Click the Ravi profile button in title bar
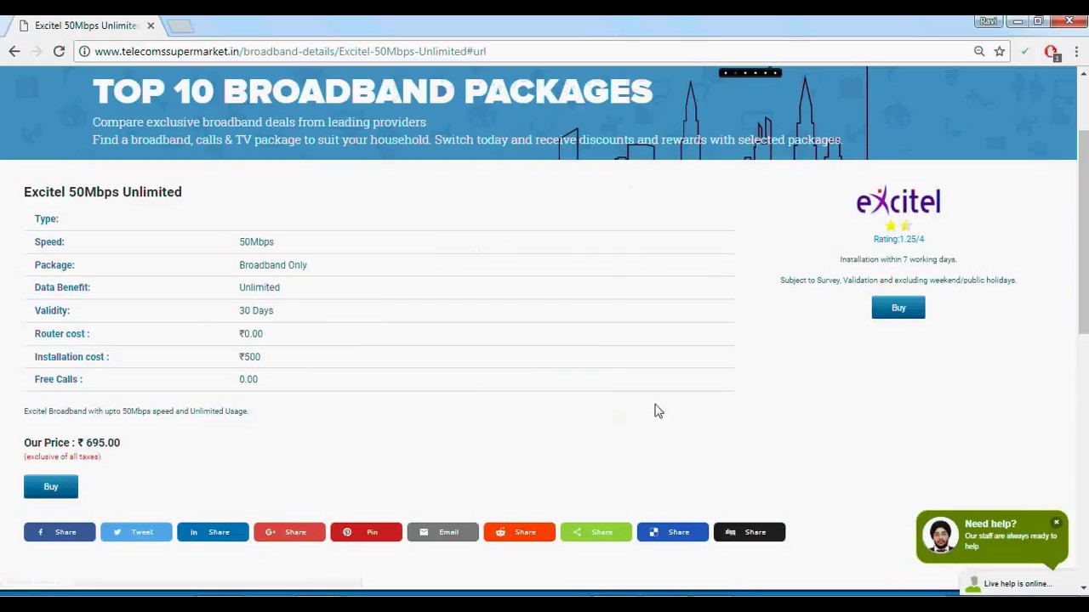 point(988,21)
